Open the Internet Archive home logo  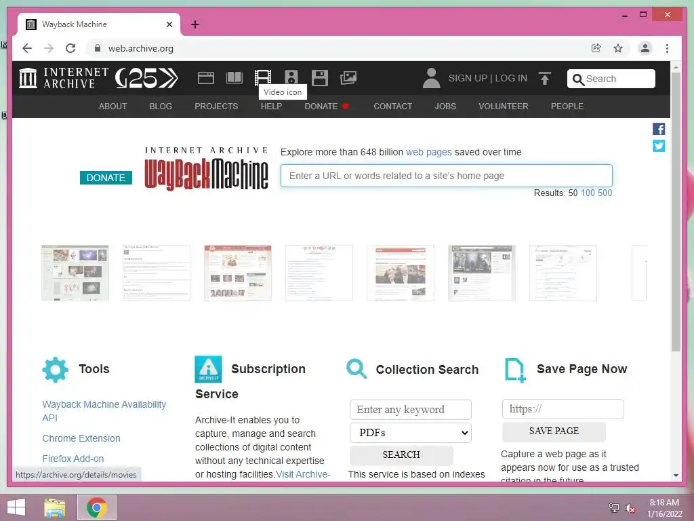click(63, 78)
